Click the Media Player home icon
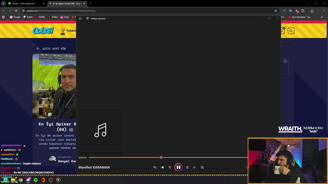Viewport: 328px width, 184px height. [x=80, y=18]
